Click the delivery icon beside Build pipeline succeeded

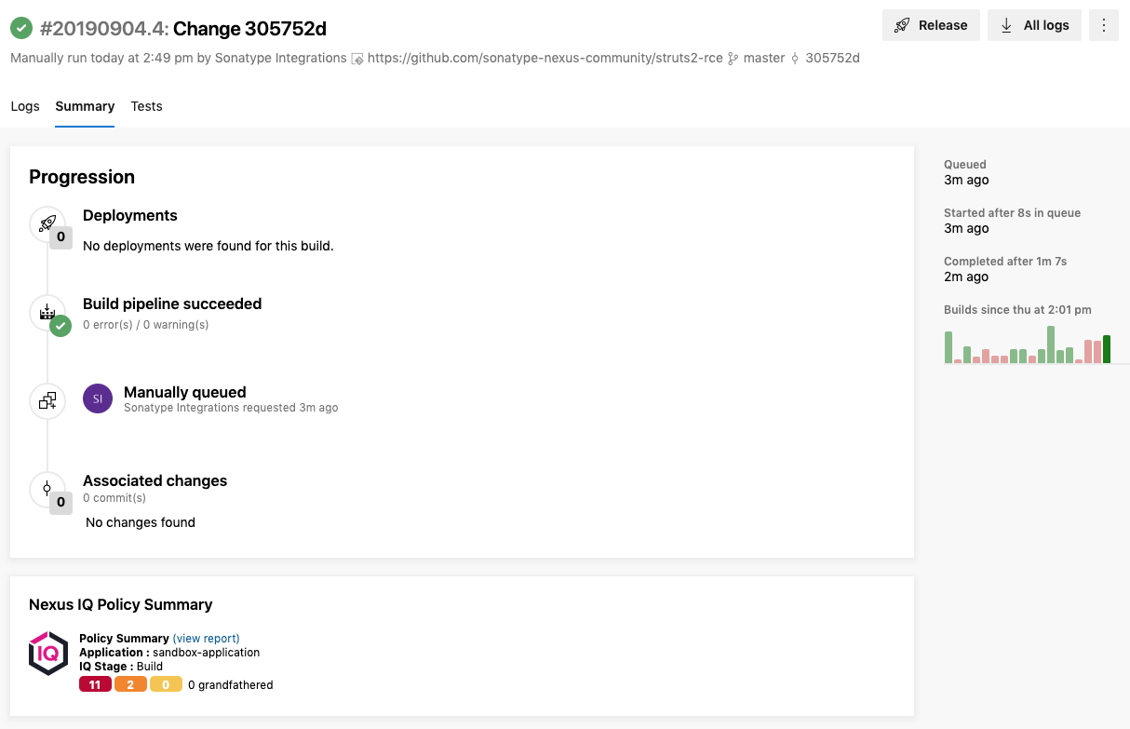[x=47, y=311]
